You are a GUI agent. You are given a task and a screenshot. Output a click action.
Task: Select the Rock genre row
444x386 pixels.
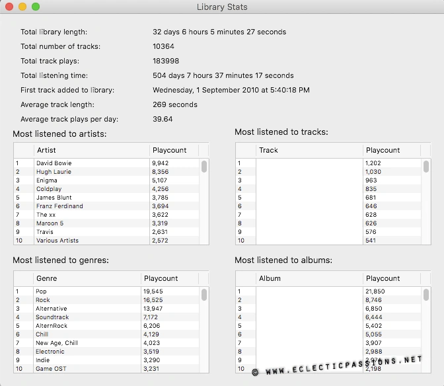(106, 300)
